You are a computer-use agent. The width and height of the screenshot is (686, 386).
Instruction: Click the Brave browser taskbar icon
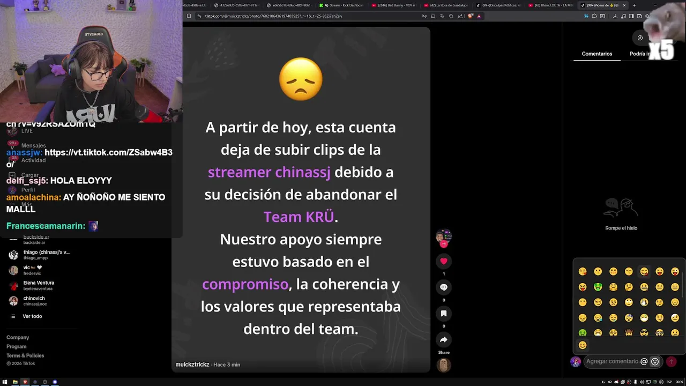pyautogui.click(x=25, y=382)
